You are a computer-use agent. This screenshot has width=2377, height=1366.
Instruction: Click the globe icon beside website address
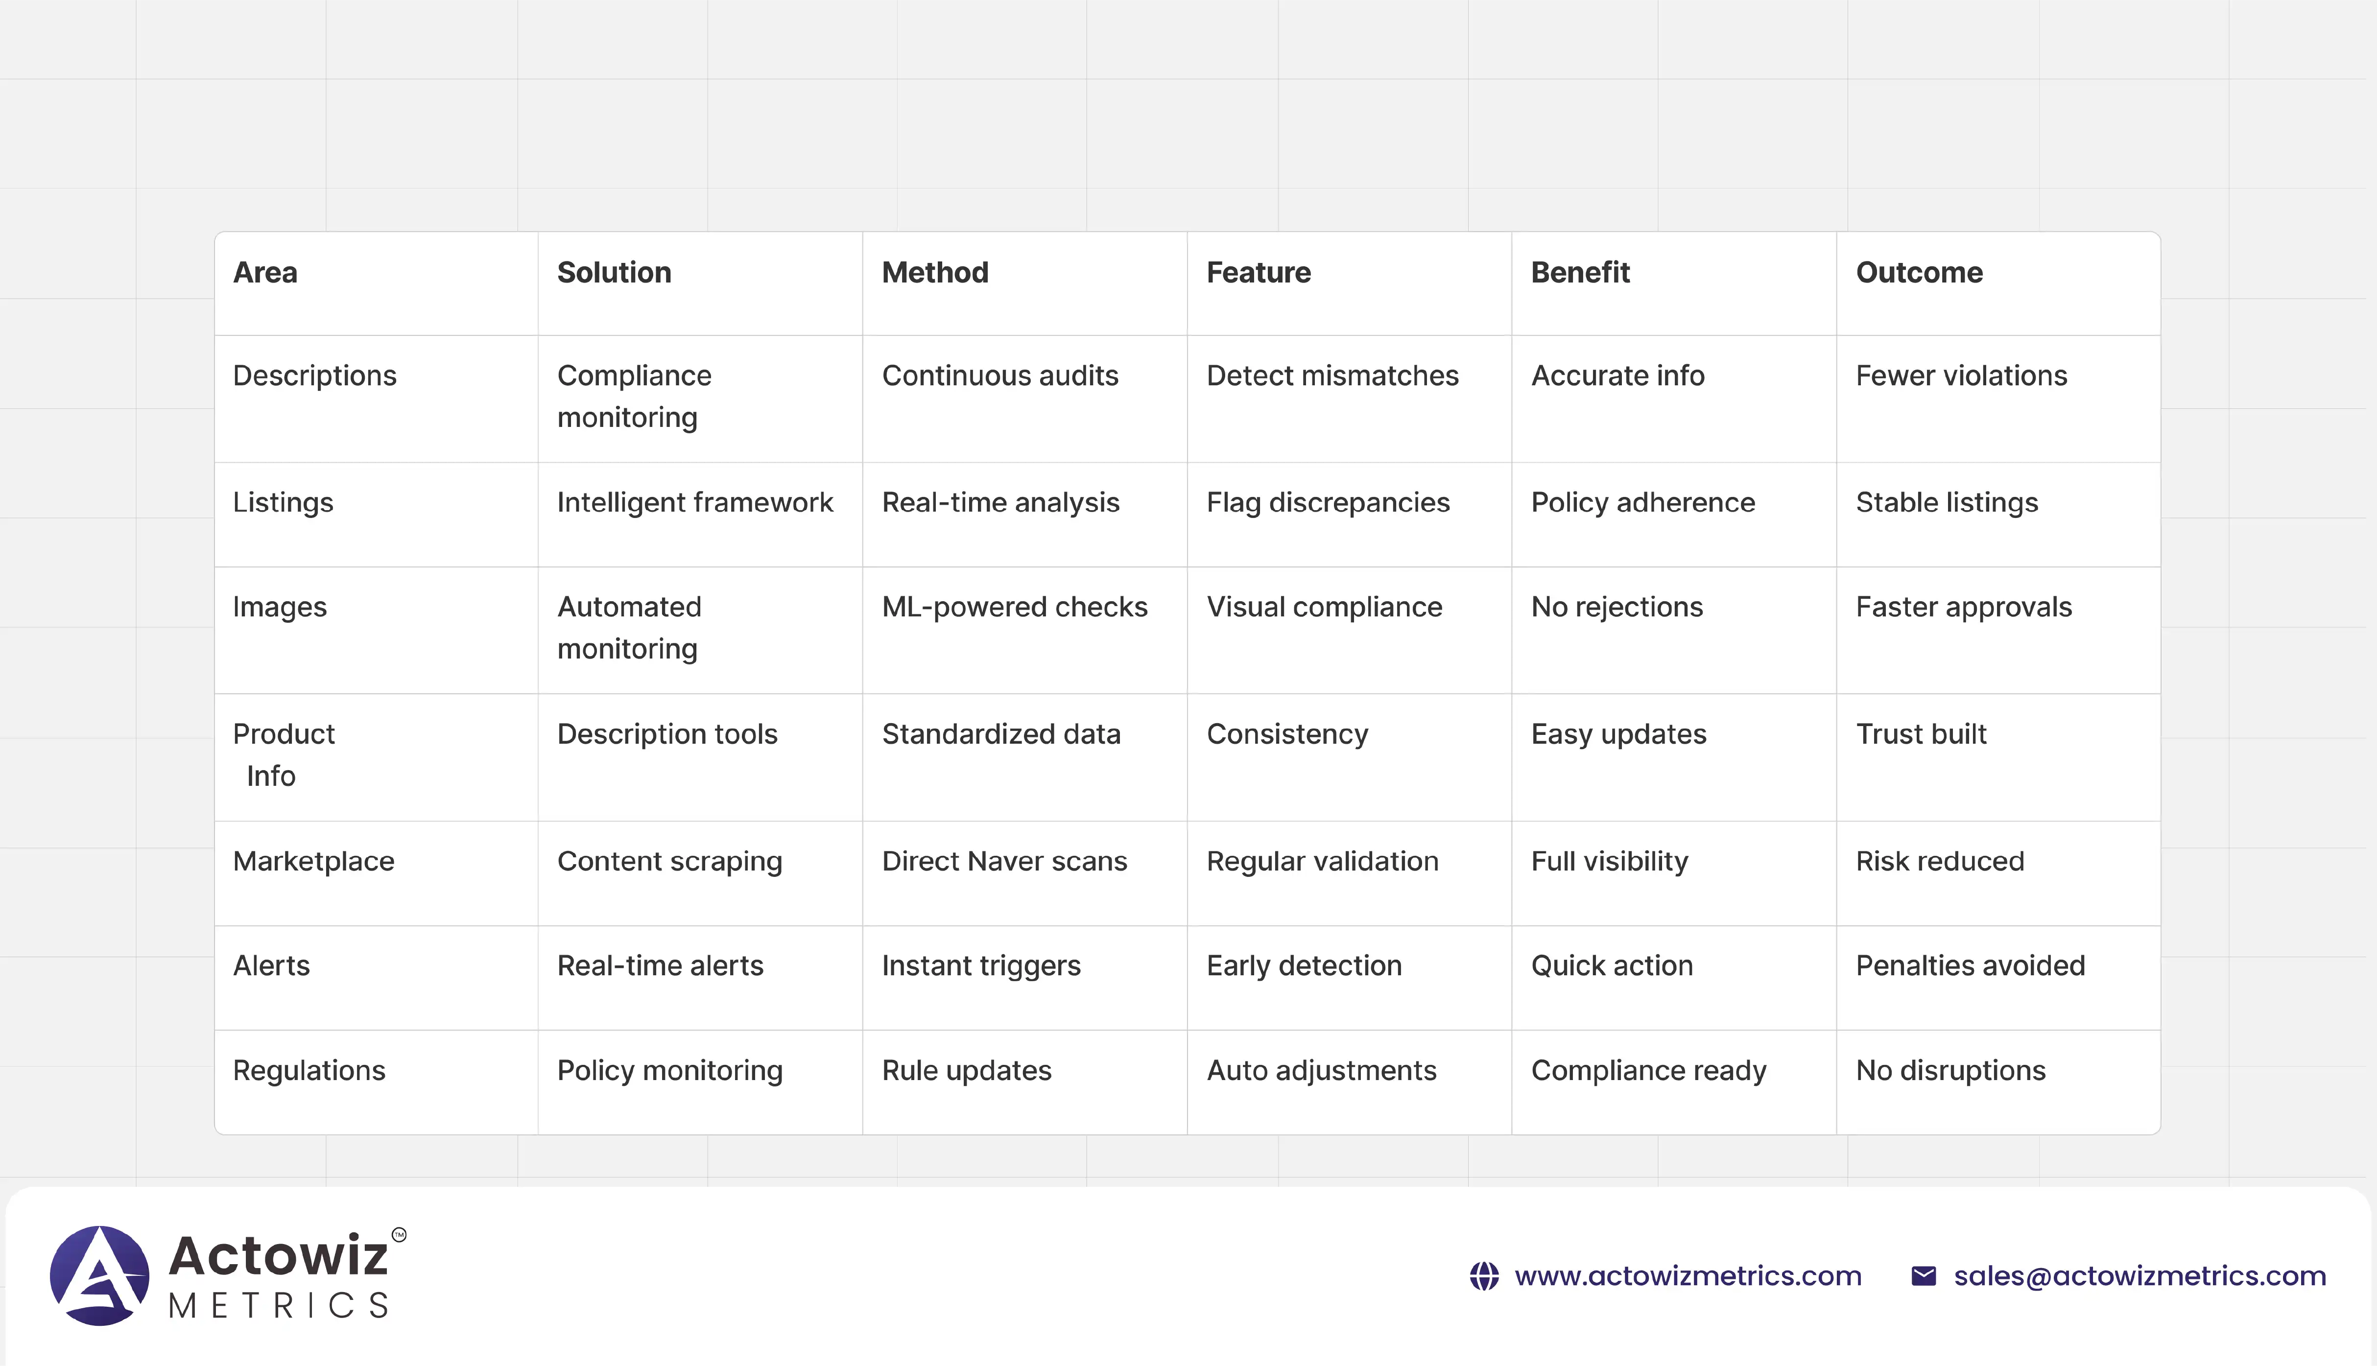(x=1484, y=1276)
